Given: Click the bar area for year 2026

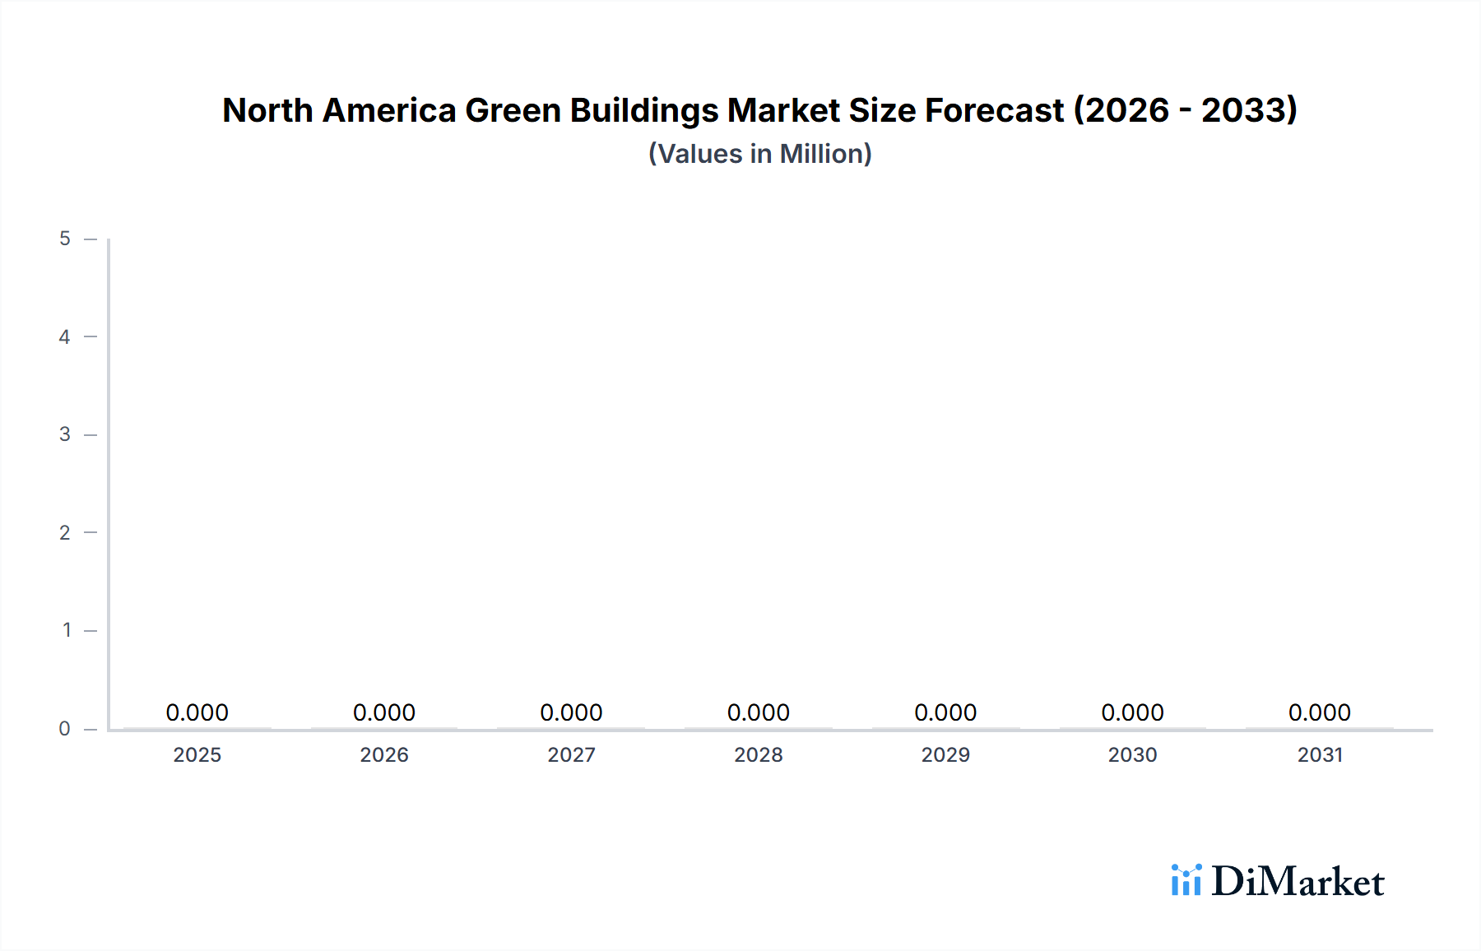Looking at the screenshot, I should [385, 728].
